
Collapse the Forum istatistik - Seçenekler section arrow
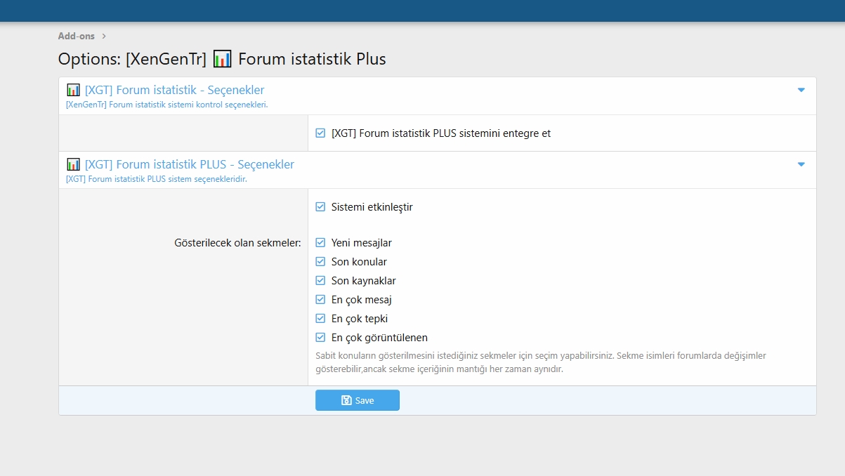click(x=801, y=91)
